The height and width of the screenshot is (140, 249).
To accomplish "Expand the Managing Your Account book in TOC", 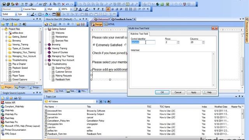I will pyautogui.click(x=46, y=60).
